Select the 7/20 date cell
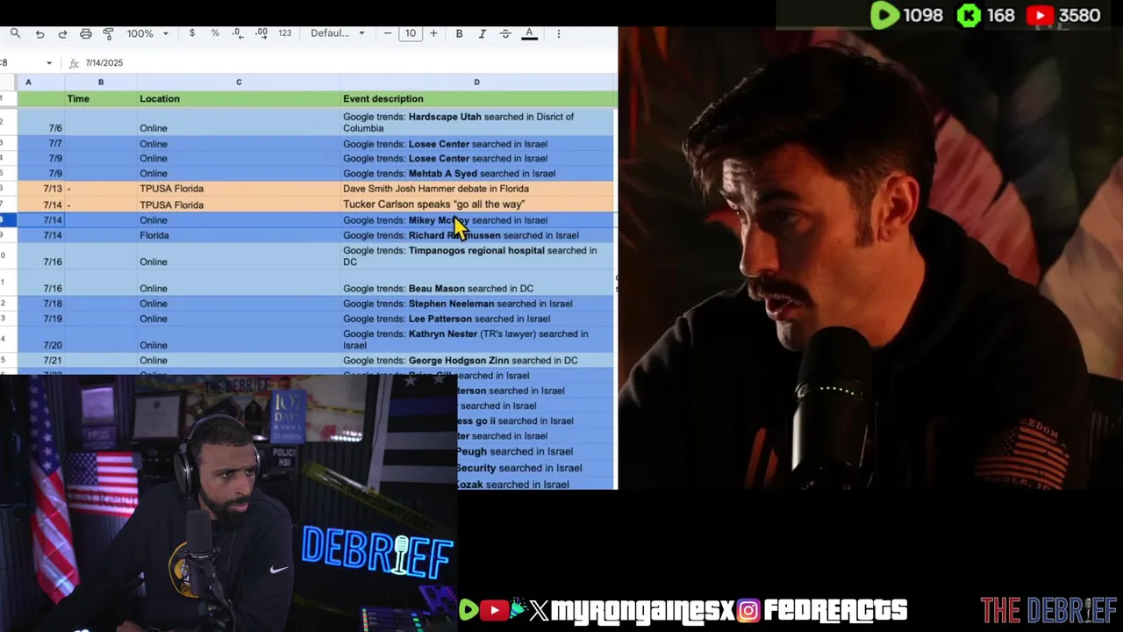 pyautogui.click(x=40, y=340)
